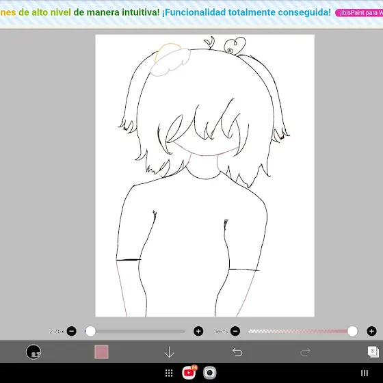Screen dimensions: 383x383
Task: Open the pink color swatch picker
Action: pyautogui.click(x=101, y=352)
